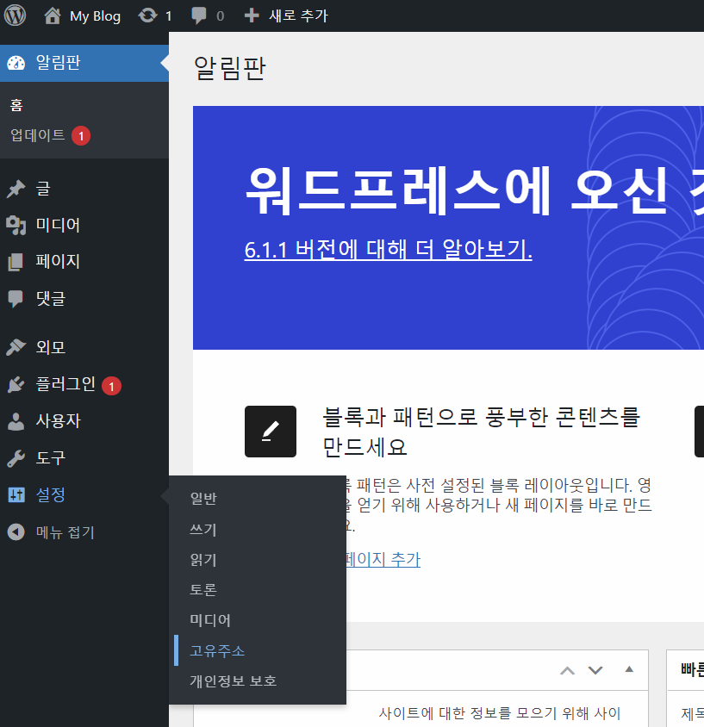Open the 도구 tools menu

51,458
